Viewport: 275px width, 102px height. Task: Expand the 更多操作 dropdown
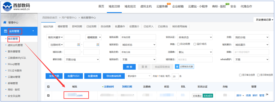click(139, 76)
